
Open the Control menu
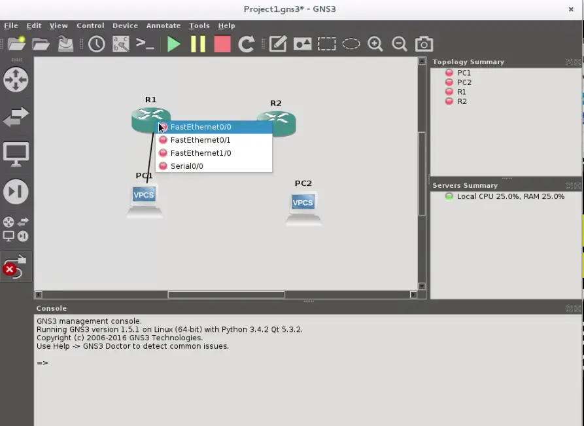point(90,26)
